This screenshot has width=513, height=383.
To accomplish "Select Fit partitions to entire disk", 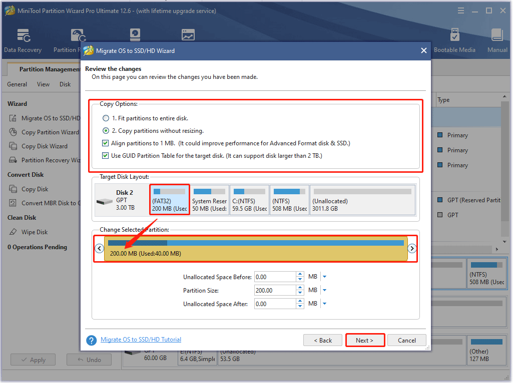I will point(106,118).
